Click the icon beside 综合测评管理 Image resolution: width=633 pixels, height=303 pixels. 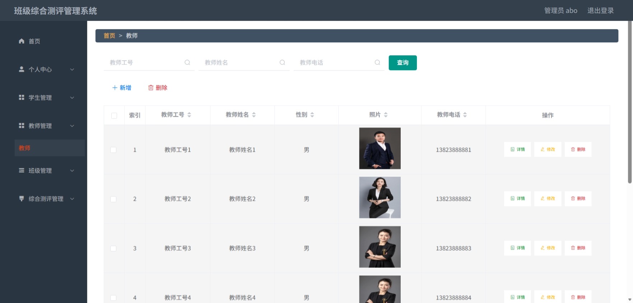(22, 199)
